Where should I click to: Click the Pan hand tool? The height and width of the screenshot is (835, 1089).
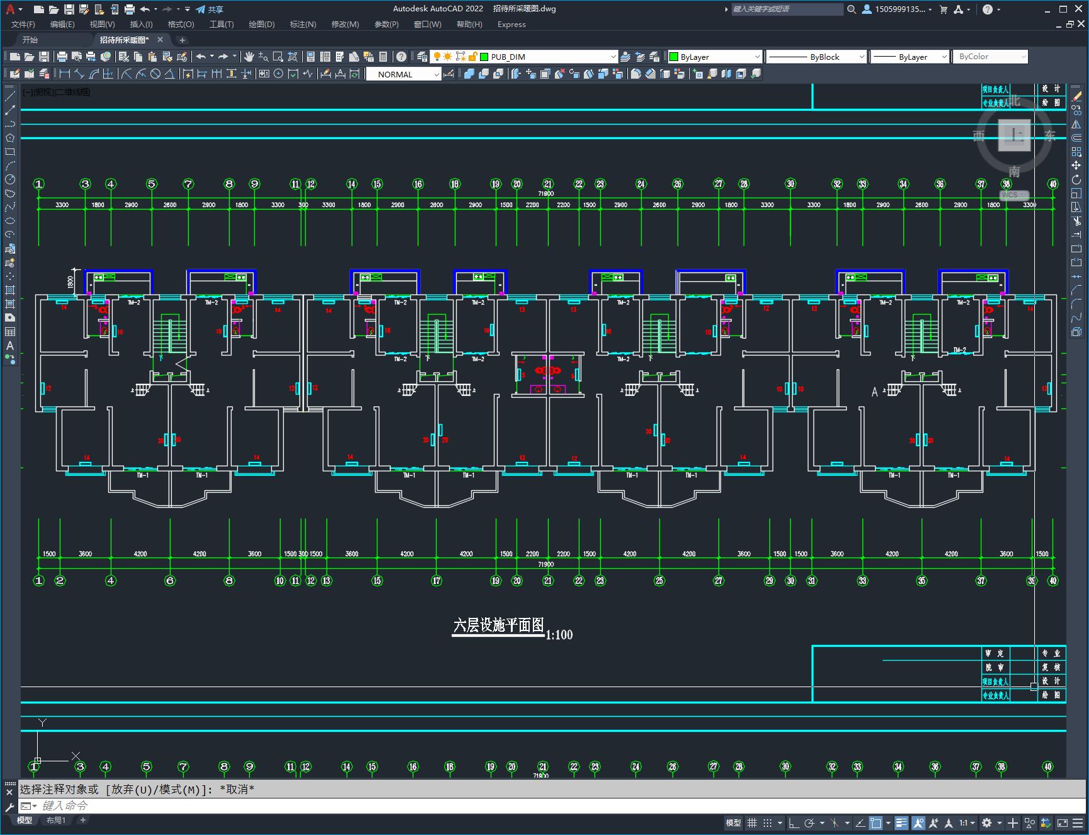pyautogui.click(x=249, y=57)
